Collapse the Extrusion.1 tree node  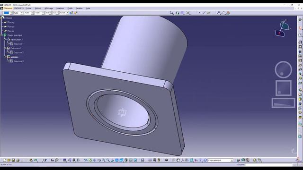[x=5, y=48]
